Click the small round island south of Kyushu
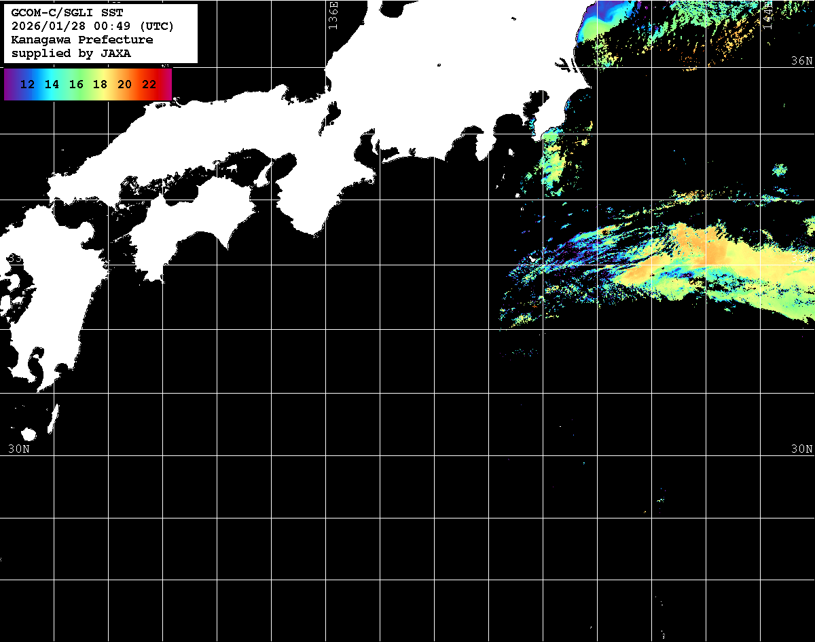The width and height of the screenshot is (815, 642). 29,434
